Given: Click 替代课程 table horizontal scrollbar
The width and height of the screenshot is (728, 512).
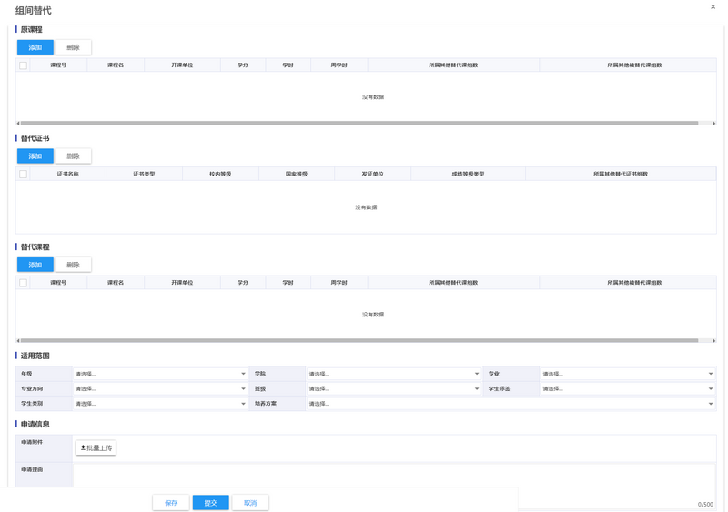Looking at the screenshot, I should (x=359, y=340).
